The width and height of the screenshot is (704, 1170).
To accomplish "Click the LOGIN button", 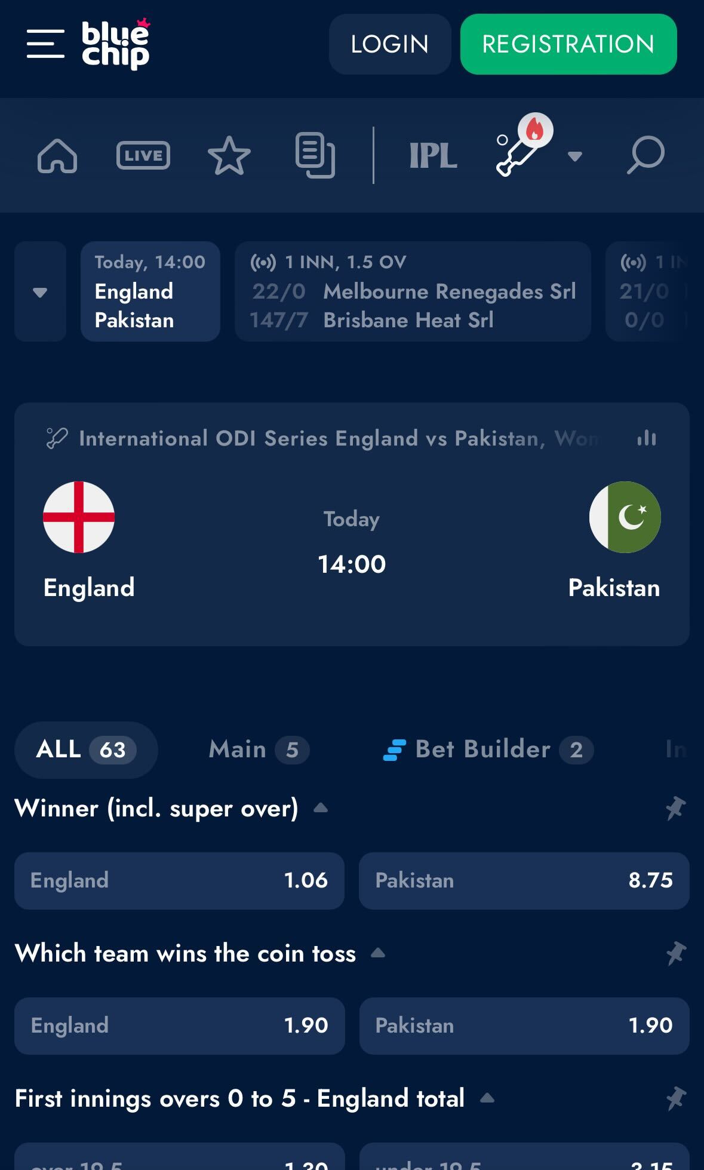I will tap(389, 45).
